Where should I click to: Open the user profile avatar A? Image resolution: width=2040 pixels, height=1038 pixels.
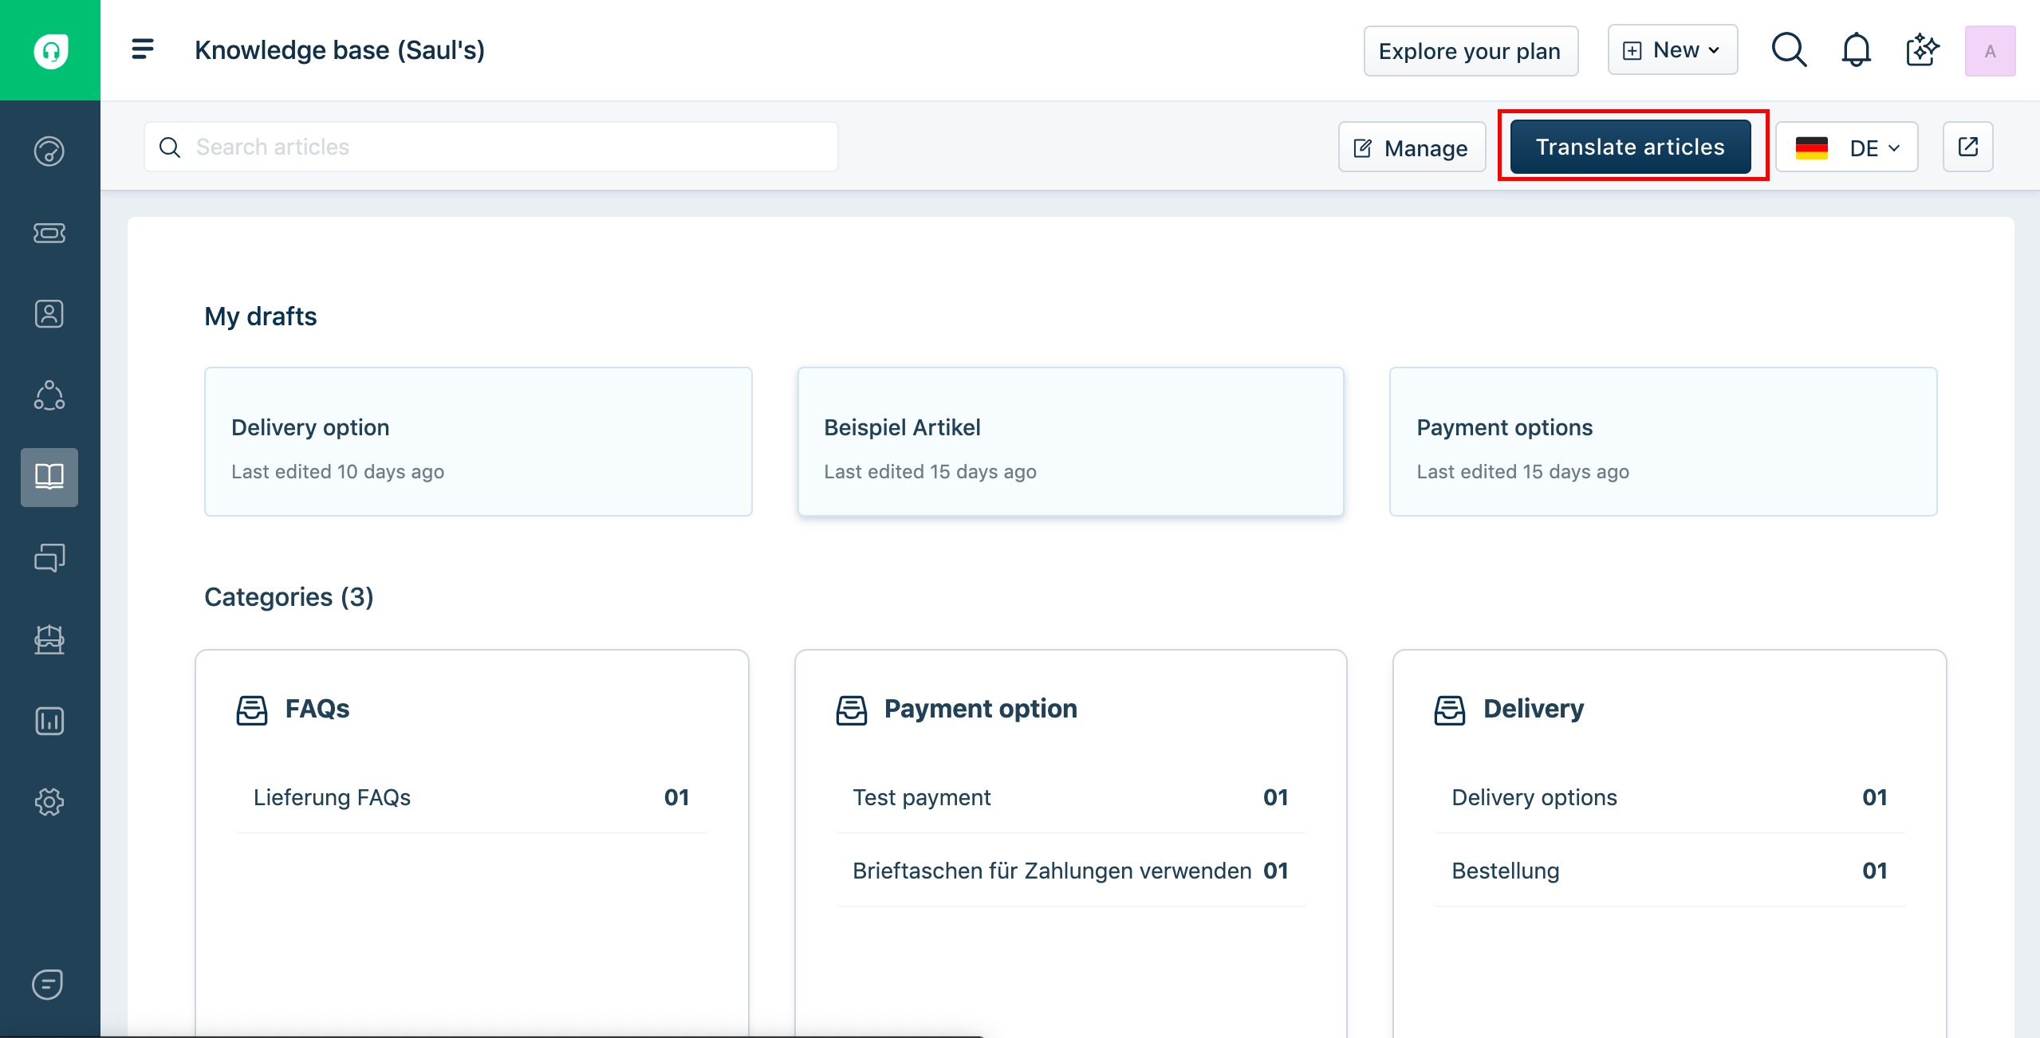tap(1990, 51)
